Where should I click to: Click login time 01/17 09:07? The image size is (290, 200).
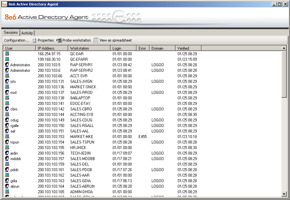pos(122,153)
